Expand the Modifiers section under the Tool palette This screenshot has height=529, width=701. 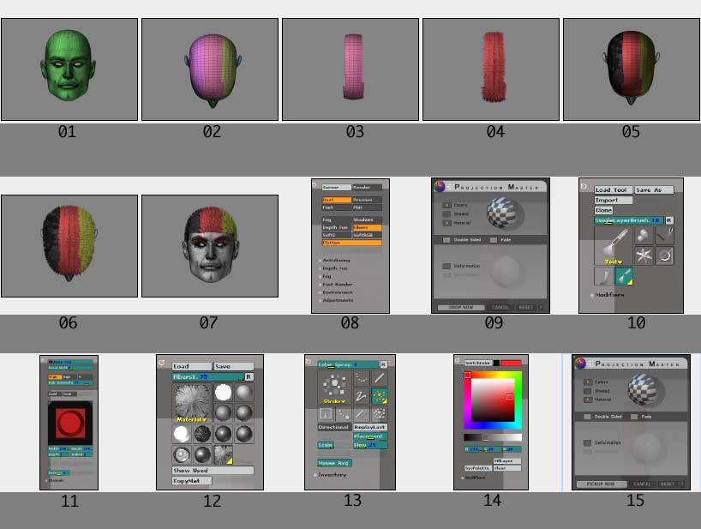click(x=592, y=295)
